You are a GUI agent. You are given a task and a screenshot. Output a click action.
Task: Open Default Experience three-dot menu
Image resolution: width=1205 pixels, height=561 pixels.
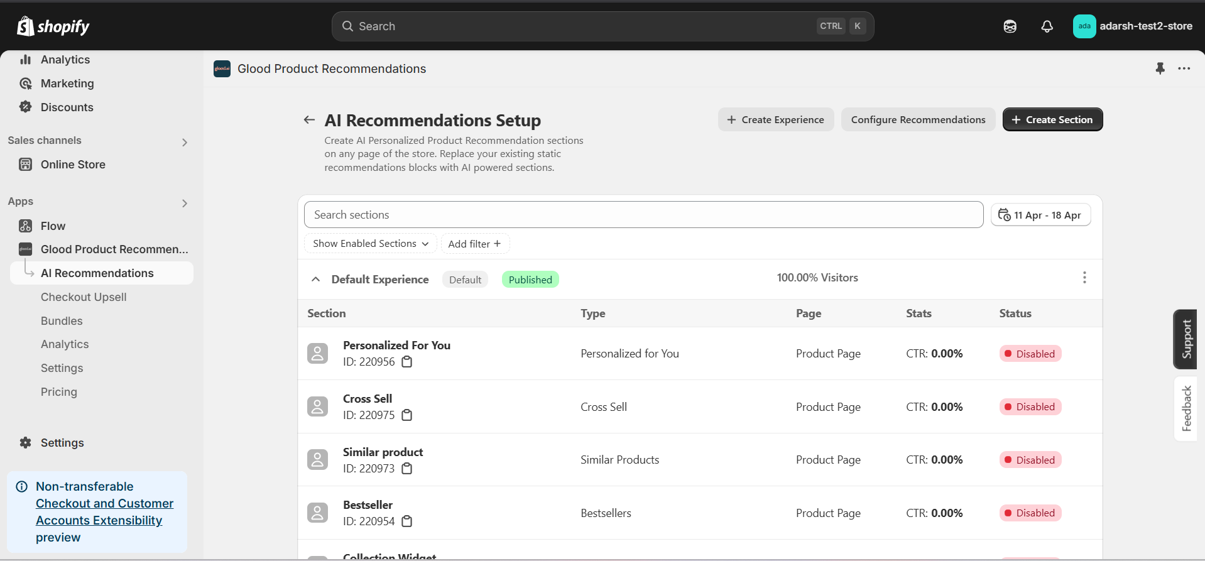tap(1084, 278)
